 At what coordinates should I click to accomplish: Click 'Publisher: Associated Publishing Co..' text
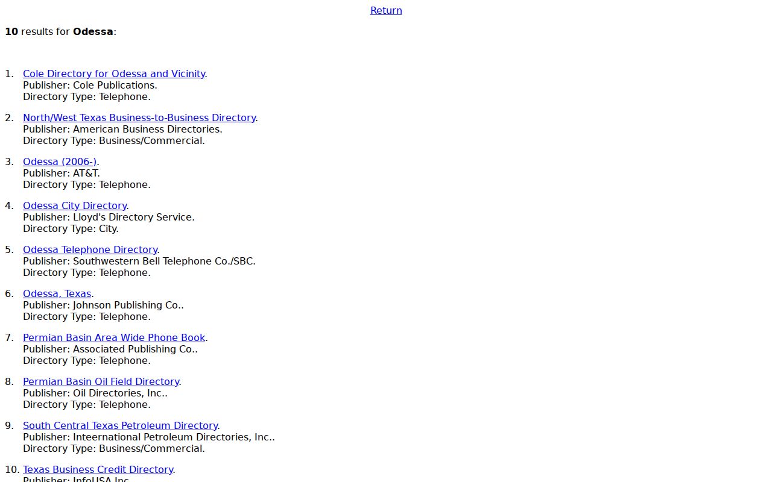[110, 349]
